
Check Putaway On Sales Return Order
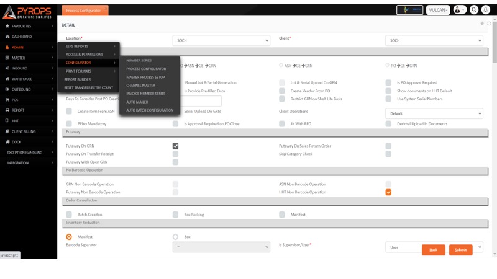(388, 146)
